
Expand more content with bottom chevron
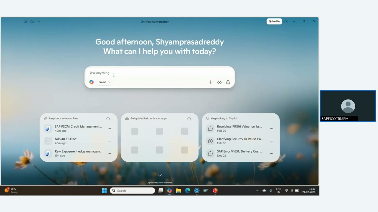tap(159, 175)
